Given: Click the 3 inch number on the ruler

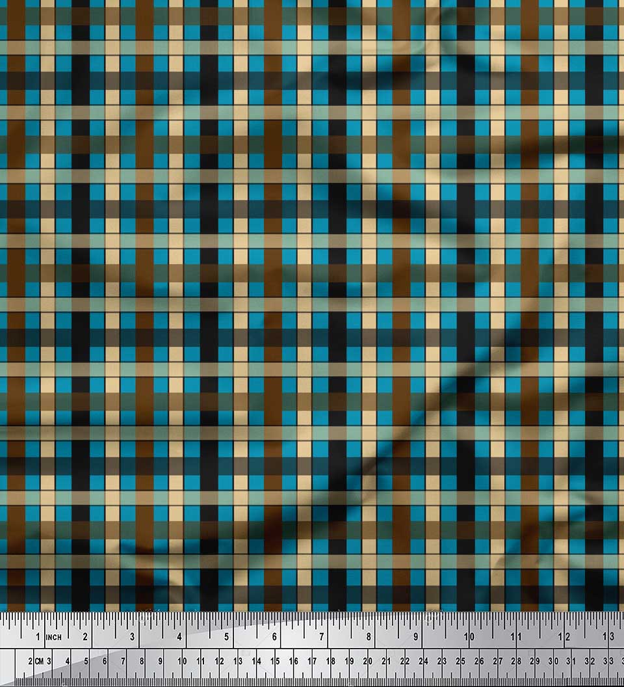Looking at the screenshot, I should 133,637.
